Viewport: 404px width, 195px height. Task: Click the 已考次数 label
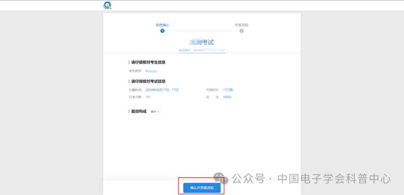click(x=135, y=97)
